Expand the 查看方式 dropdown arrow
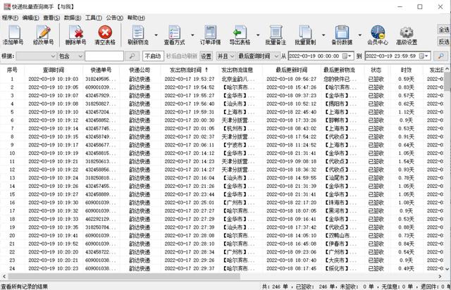451x290 pixels. [192, 35]
